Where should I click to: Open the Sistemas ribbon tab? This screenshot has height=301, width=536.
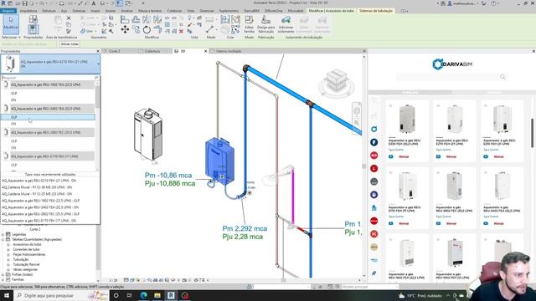[x=79, y=11]
